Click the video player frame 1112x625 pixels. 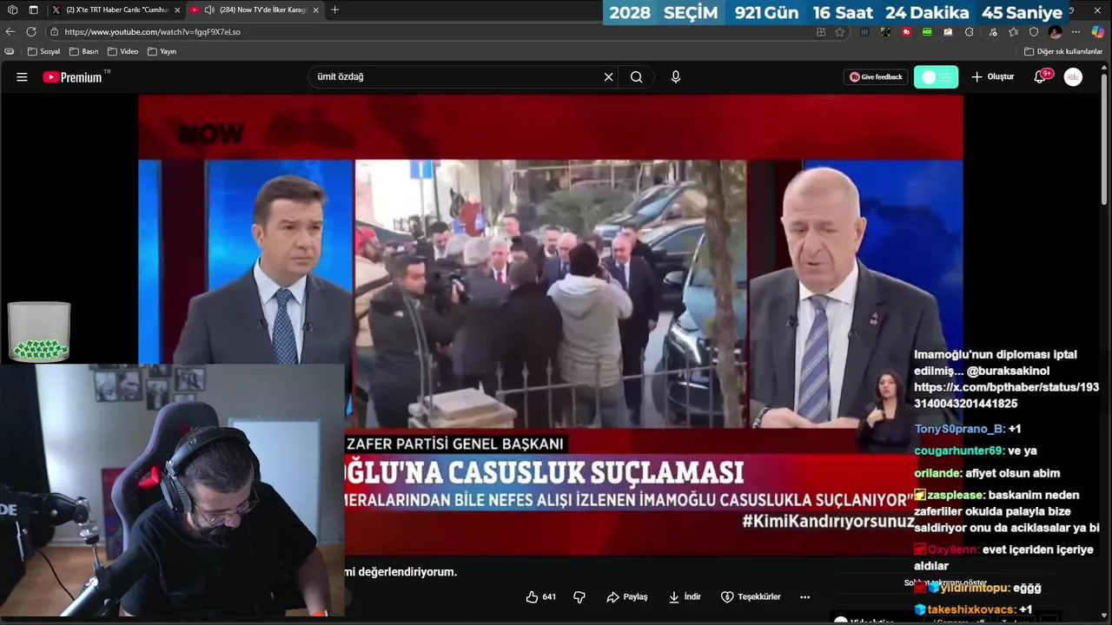[551, 326]
